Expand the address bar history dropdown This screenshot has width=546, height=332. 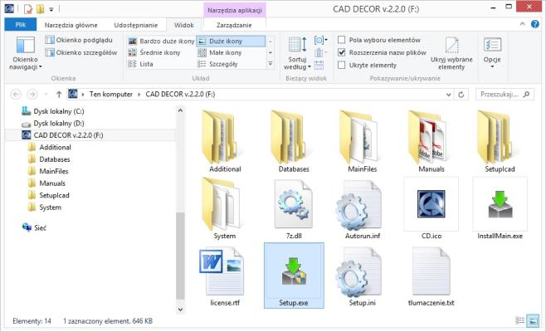(448, 95)
